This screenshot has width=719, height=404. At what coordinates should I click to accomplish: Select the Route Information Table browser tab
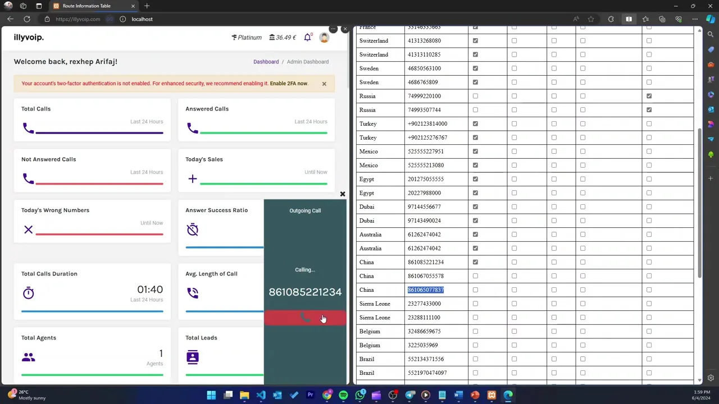tap(93, 6)
